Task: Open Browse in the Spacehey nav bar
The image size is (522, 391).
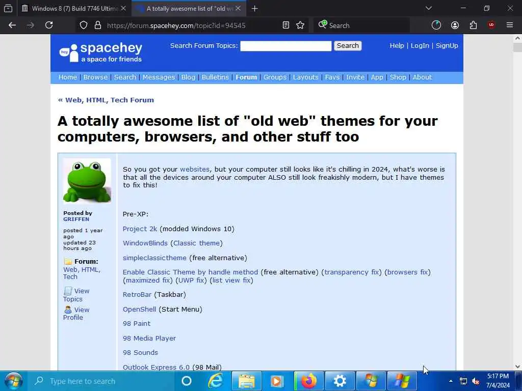Action: 95,77
